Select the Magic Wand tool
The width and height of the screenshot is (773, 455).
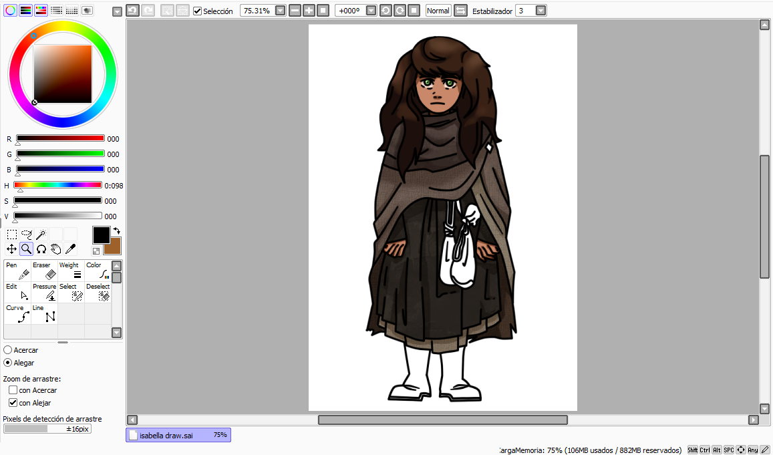[x=41, y=235]
